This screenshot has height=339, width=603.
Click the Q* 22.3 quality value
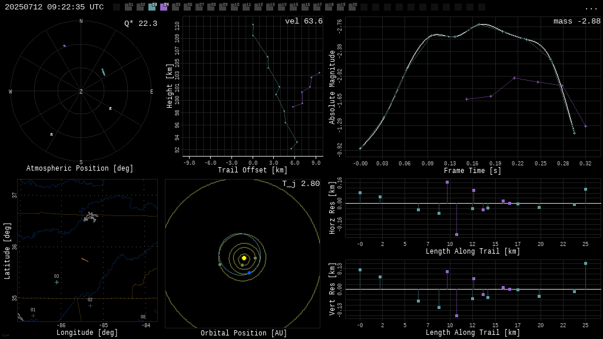[x=140, y=24]
